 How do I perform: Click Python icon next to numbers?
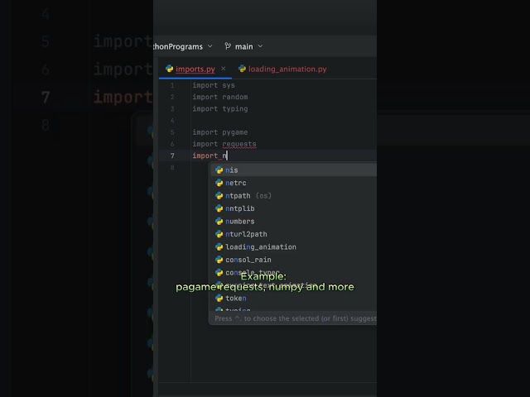[219, 221]
